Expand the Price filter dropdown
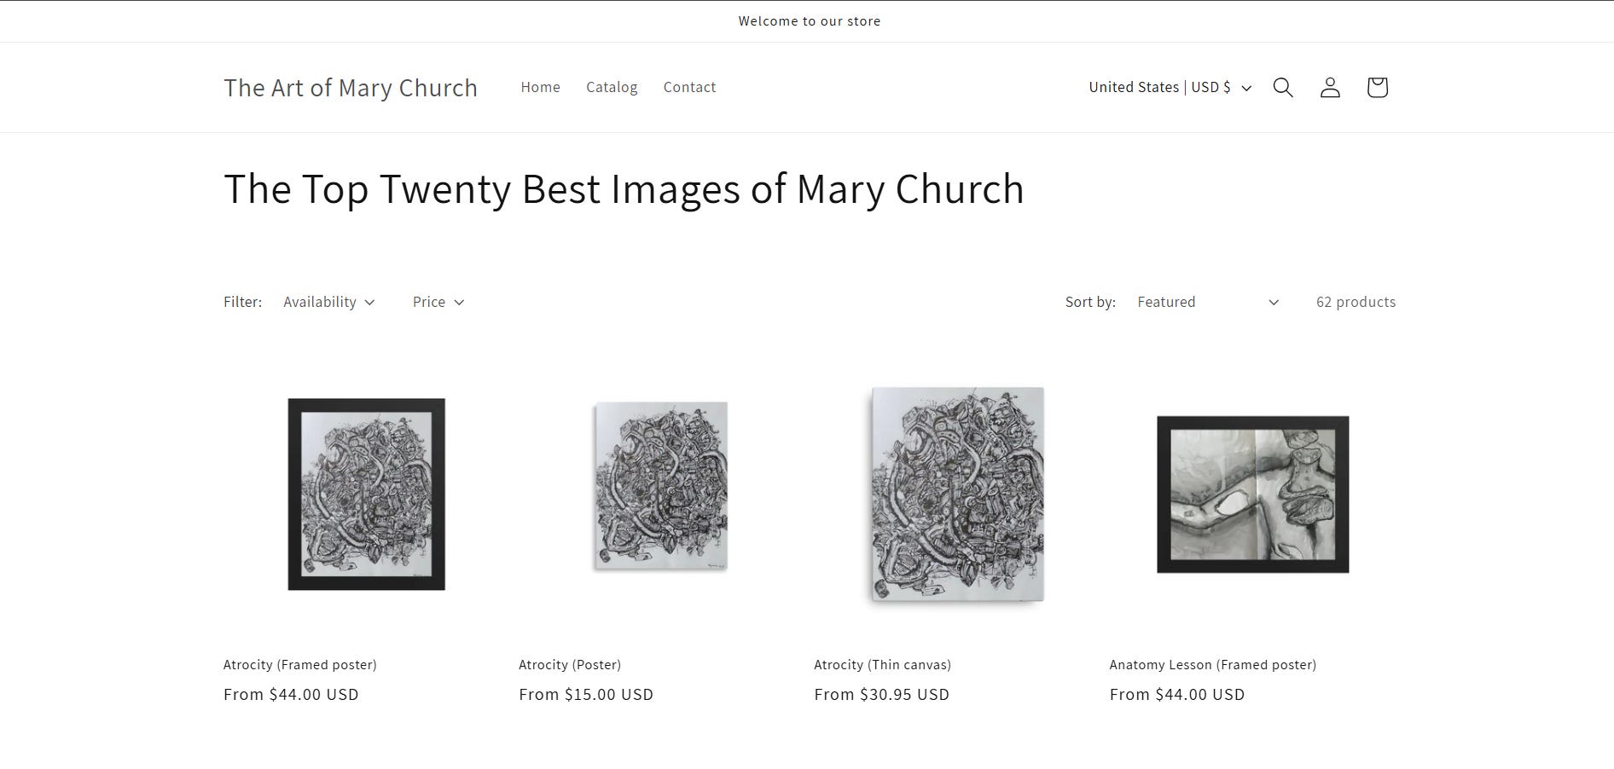The image size is (1614, 769). 438,302
